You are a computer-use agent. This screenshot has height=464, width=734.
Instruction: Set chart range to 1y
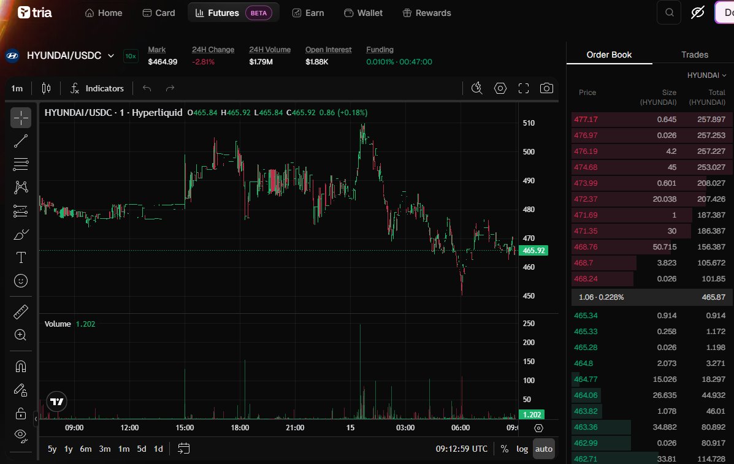coord(68,449)
